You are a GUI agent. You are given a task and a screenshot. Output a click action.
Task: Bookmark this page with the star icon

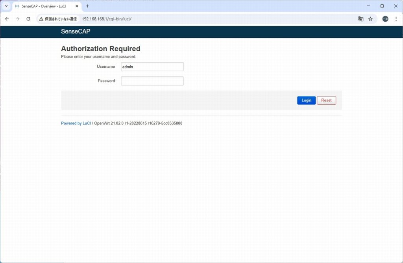[x=370, y=19]
